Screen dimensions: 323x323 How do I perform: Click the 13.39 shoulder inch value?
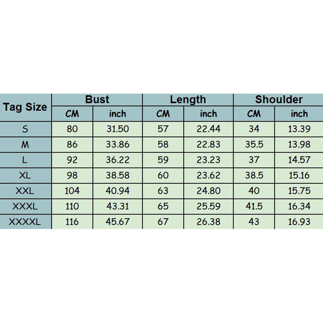click(x=299, y=129)
